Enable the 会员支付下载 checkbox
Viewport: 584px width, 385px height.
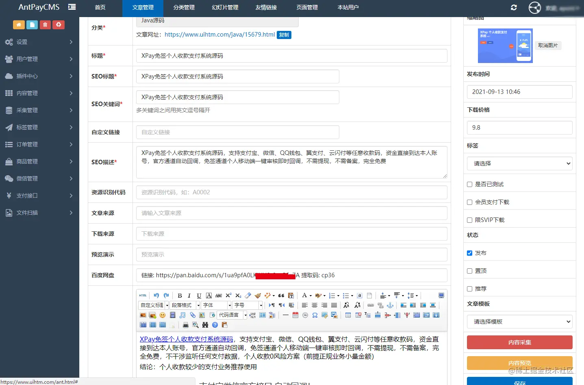click(x=470, y=202)
